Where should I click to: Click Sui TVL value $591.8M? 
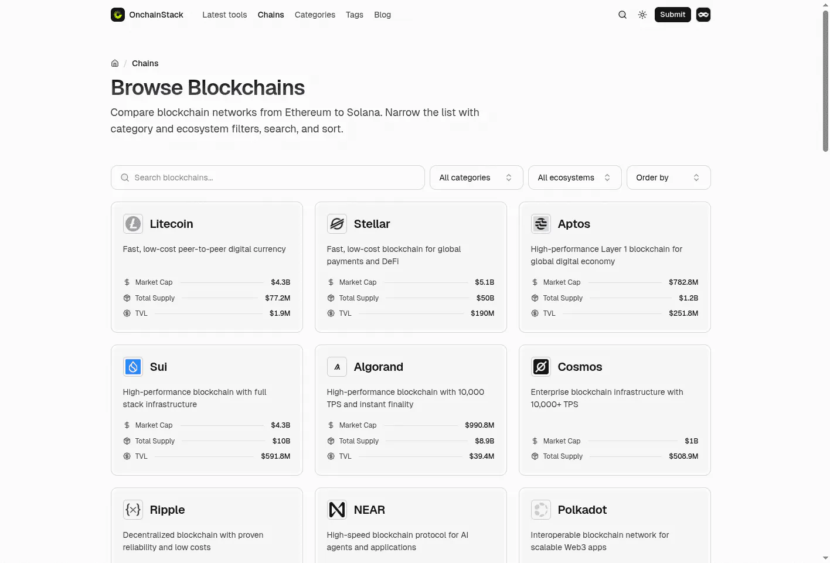(275, 456)
